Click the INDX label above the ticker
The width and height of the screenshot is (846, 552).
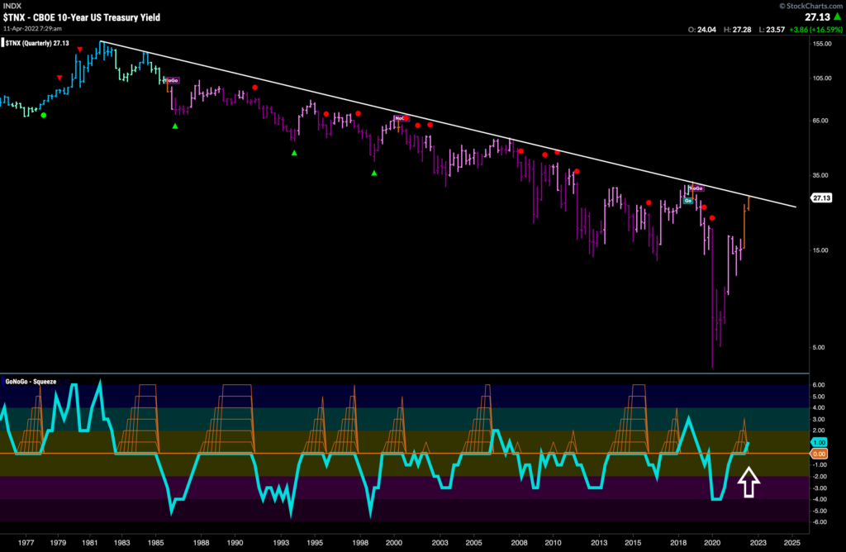pos(12,6)
